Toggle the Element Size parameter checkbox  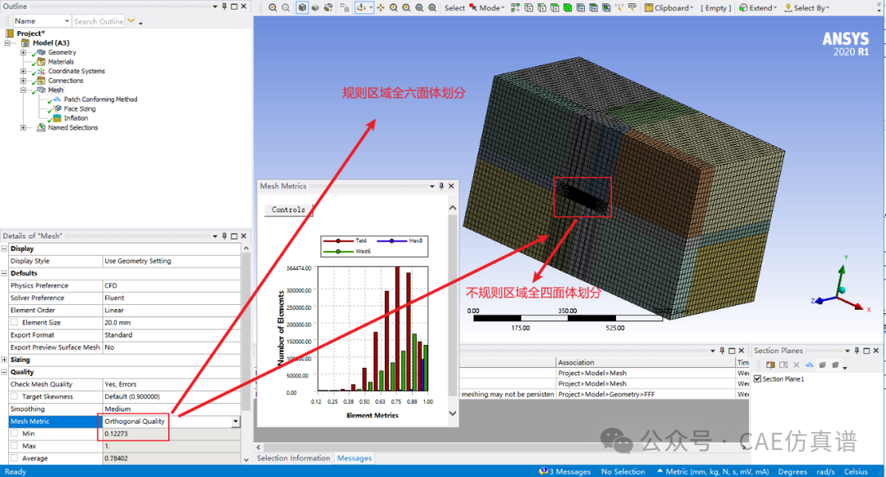14,323
